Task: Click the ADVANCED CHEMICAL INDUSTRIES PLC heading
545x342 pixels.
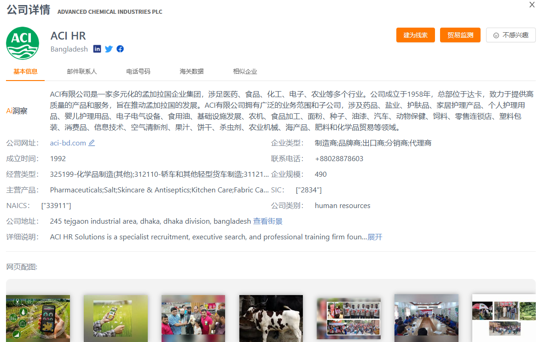Action: pos(110,12)
